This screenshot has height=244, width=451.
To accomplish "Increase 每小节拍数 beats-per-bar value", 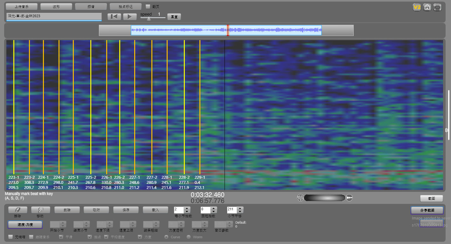I will [x=187, y=208].
